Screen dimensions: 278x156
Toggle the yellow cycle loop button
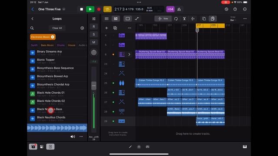click(x=107, y=9)
